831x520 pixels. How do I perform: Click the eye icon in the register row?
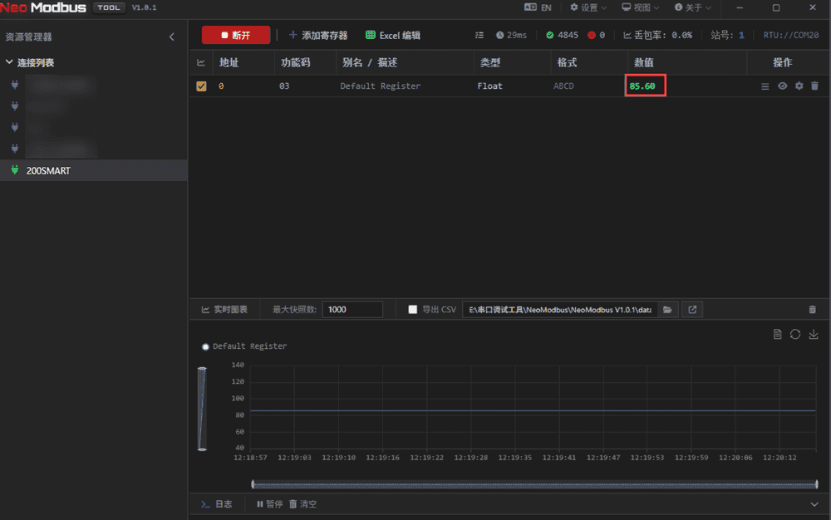pos(782,86)
